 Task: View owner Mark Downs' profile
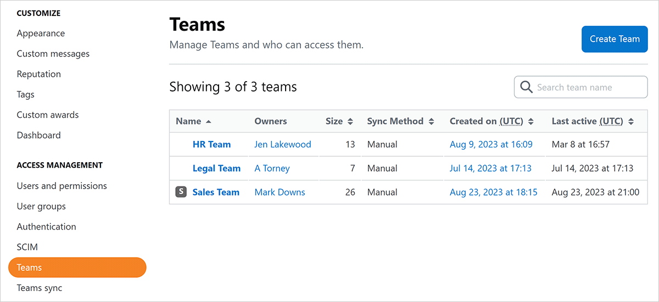[x=280, y=192]
